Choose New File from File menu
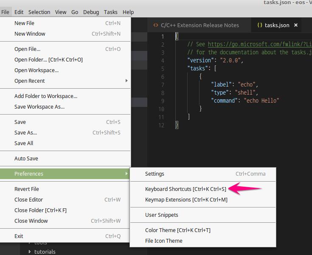Image resolution: width=312 pixels, height=255 pixels. click(x=65, y=23)
